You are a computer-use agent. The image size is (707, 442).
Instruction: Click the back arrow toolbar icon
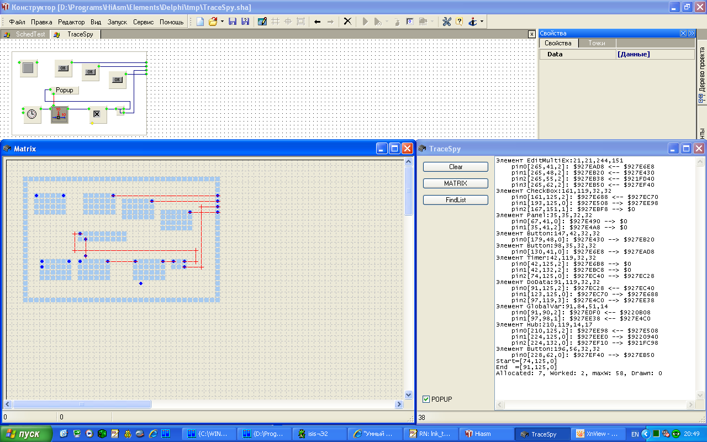pos(317,22)
